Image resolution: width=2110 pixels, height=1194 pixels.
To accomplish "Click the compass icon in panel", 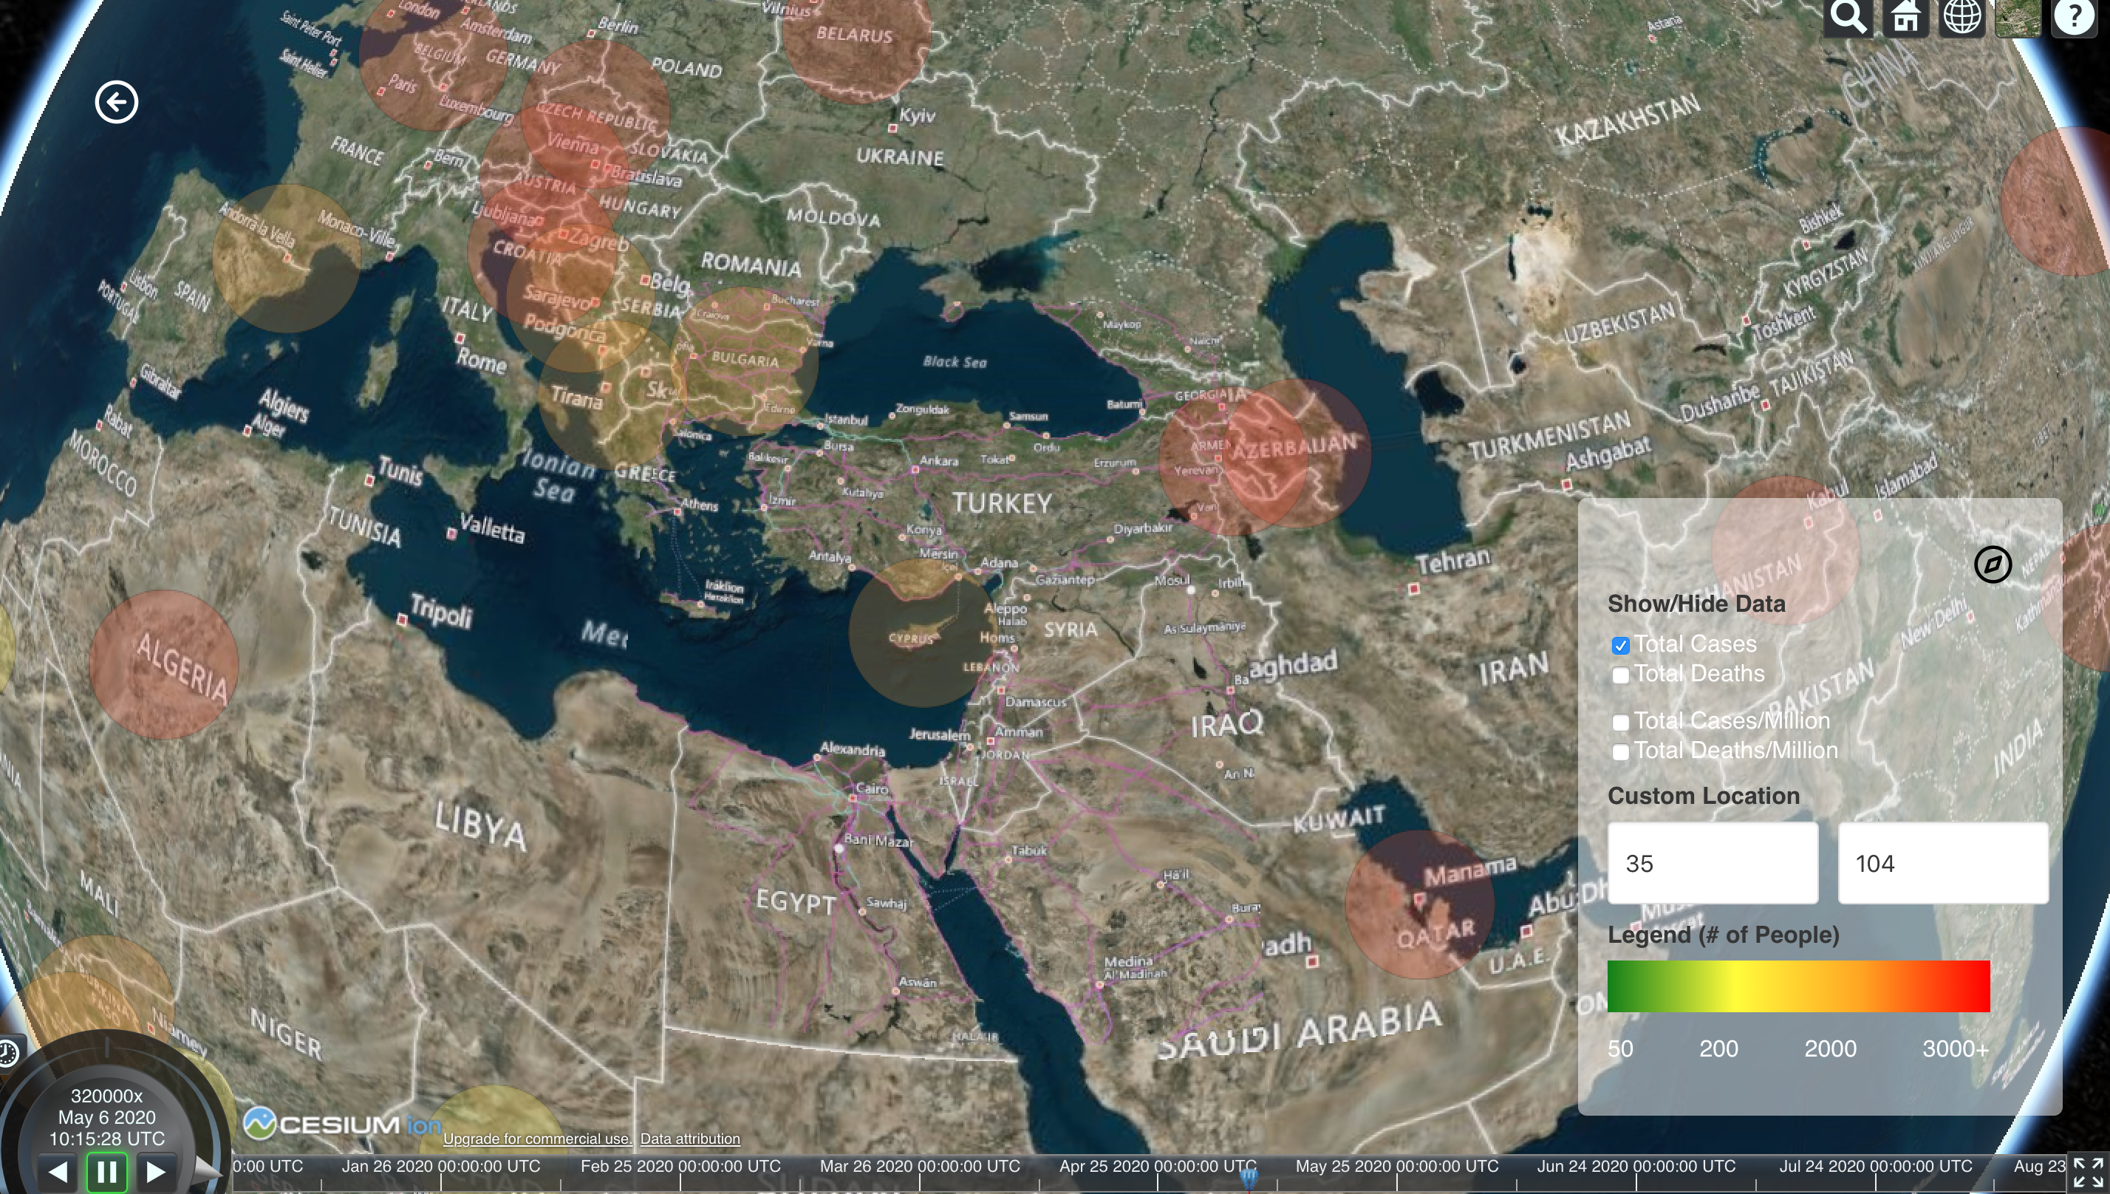I will click(x=1992, y=564).
